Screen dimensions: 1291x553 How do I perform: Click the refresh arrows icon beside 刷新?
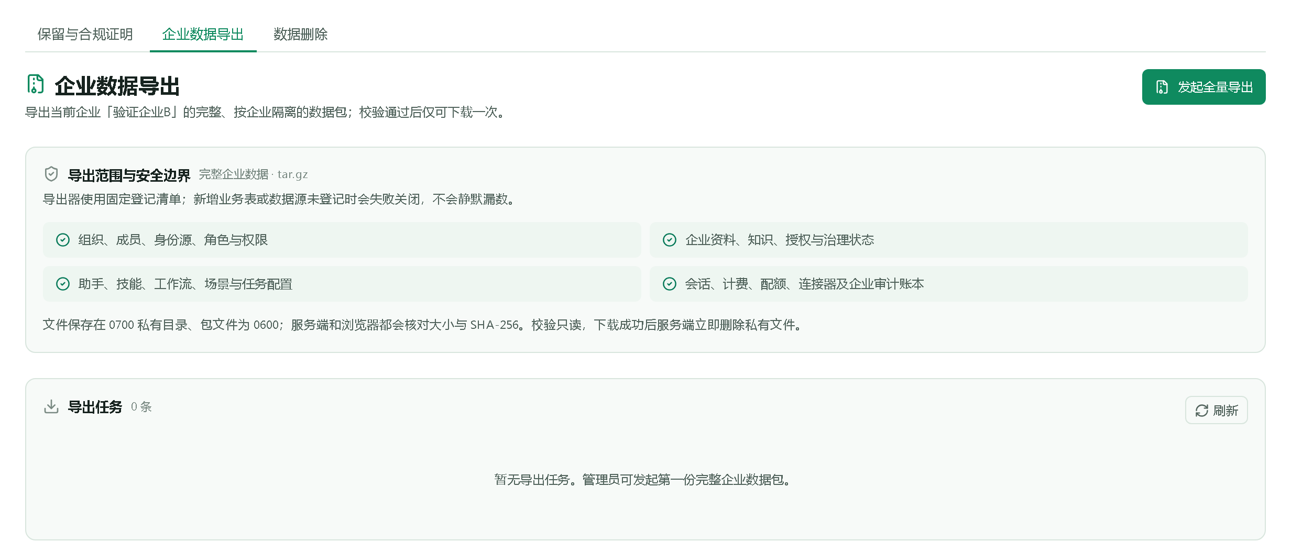coord(1202,411)
